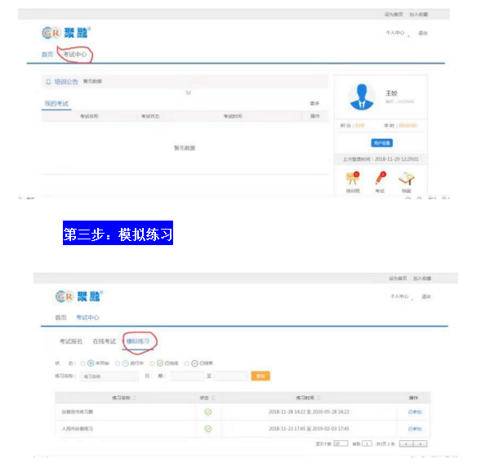
Task: Expand the announcement panel chevron
Action: coord(188,92)
